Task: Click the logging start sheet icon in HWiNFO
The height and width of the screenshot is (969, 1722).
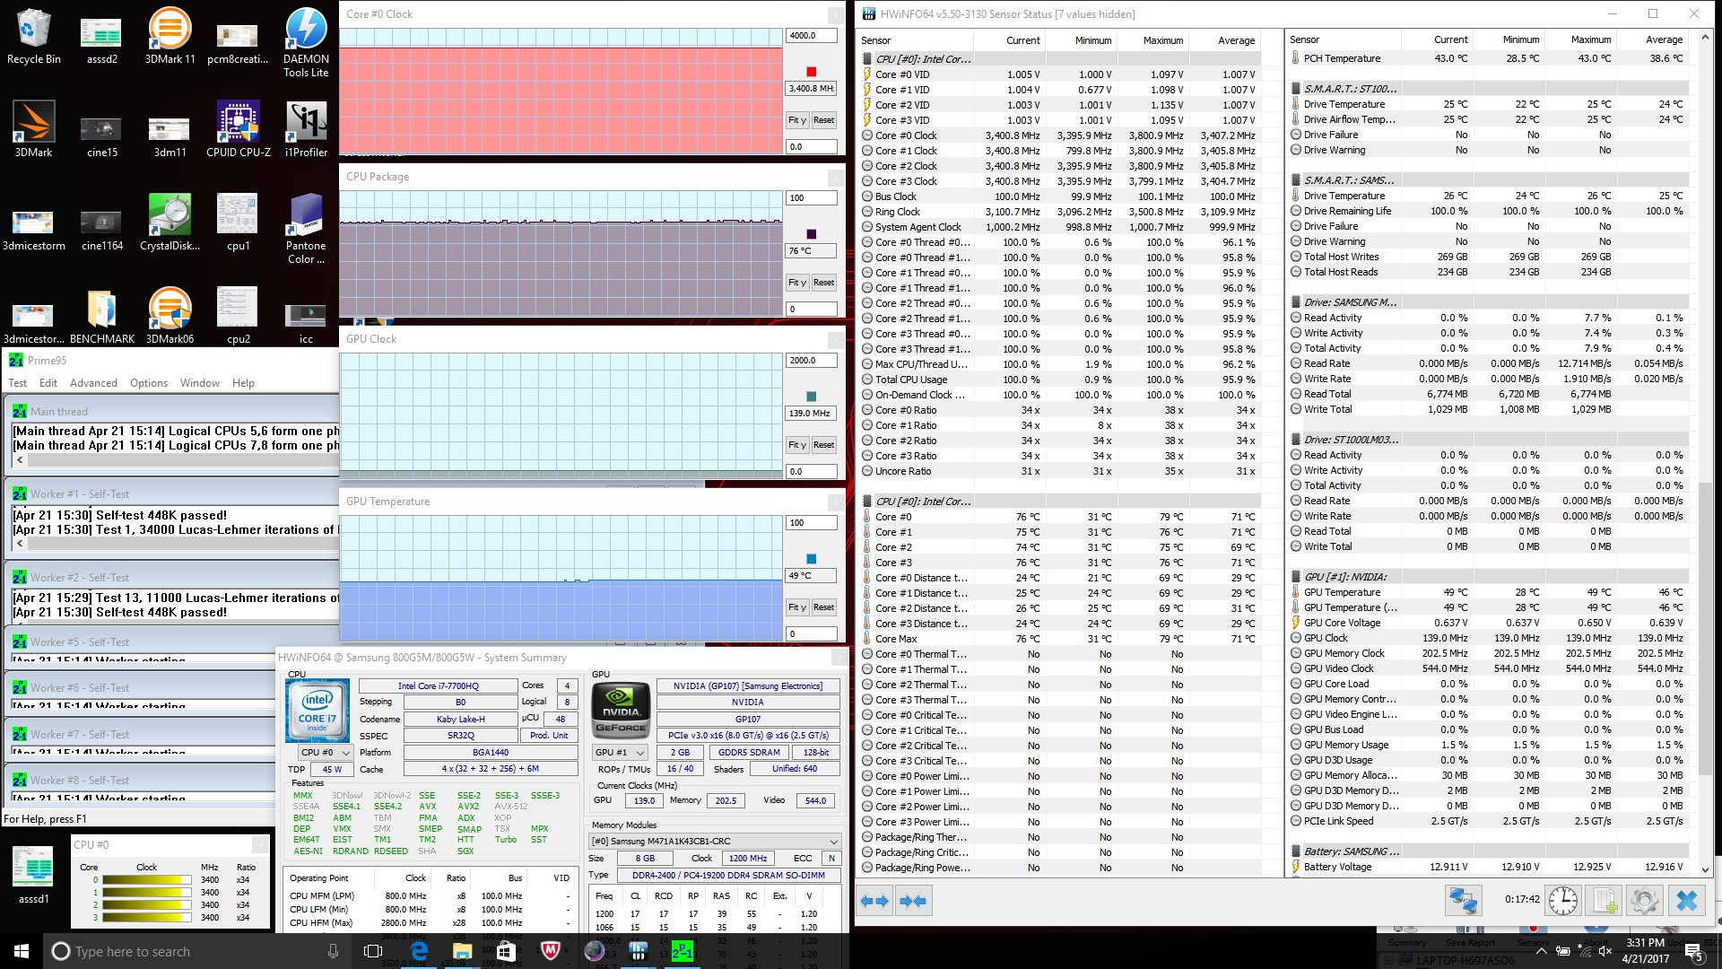Action: (1605, 900)
